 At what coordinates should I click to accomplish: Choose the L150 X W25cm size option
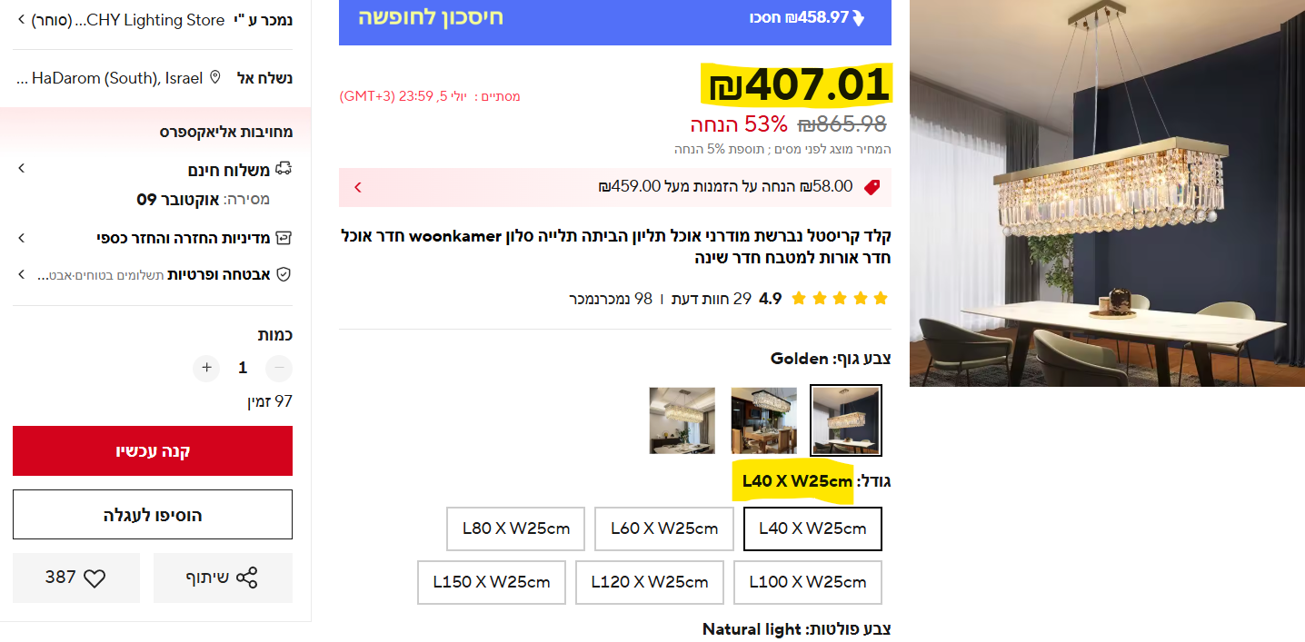(x=492, y=582)
